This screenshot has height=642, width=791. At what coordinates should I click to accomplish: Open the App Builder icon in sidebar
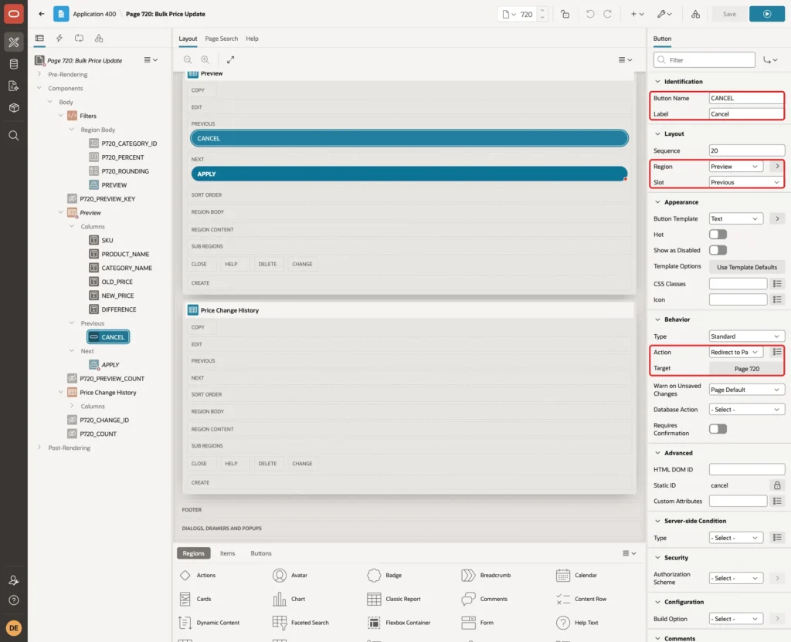pyautogui.click(x=14, y=42)
